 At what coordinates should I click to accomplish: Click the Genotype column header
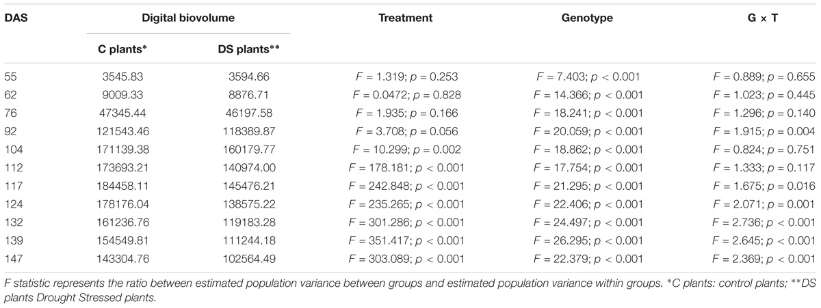click(587, 18)
